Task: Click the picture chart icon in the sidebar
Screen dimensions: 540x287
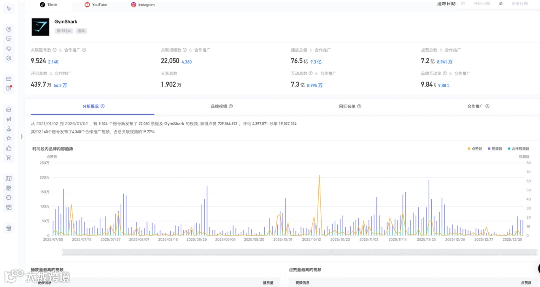Action: 9,207
